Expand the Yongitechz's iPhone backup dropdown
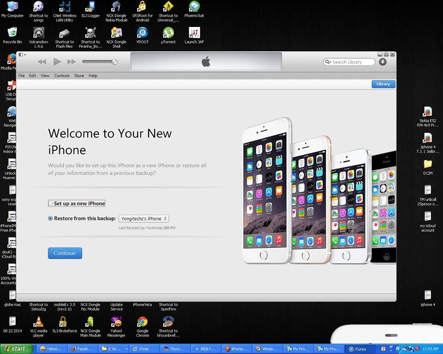The image size is (443, 354). (x=144, y=218)
